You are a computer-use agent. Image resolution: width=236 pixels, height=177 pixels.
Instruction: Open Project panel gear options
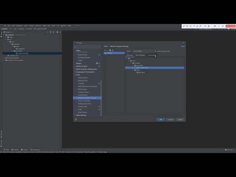58,32
